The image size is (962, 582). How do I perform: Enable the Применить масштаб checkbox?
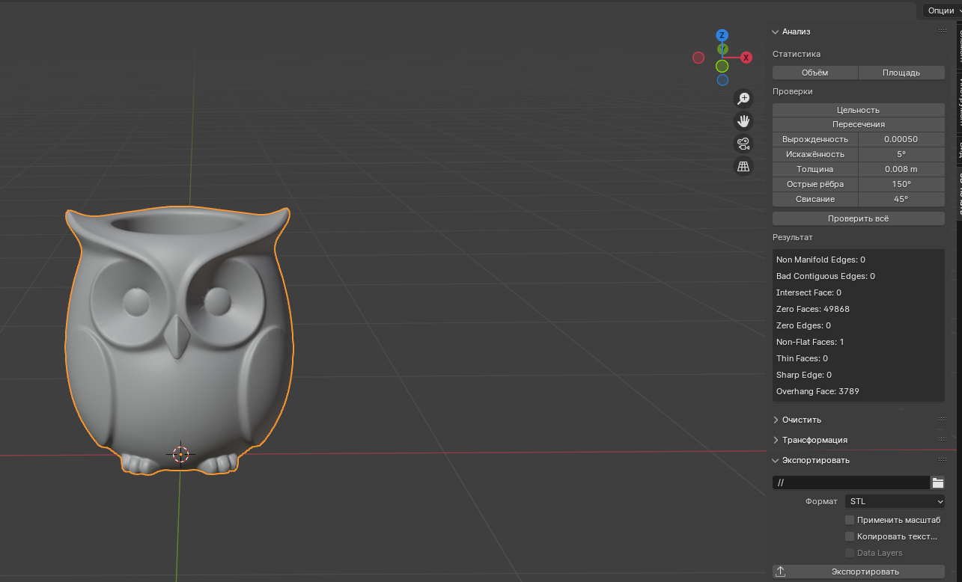pyautogui.click(x=850, y=520)
